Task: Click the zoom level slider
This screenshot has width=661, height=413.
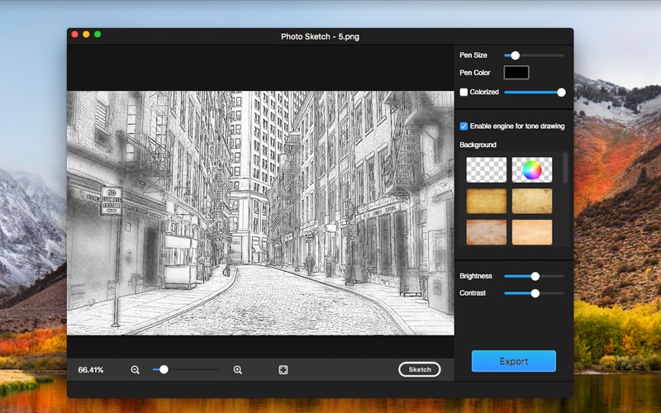Action: coord(164,370)
